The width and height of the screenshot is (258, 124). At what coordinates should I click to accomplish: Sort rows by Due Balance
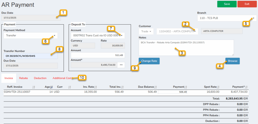point(155,87)
